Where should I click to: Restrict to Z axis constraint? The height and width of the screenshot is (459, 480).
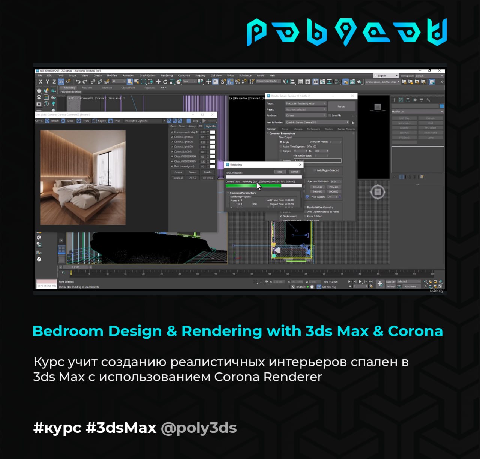[54, 82]
